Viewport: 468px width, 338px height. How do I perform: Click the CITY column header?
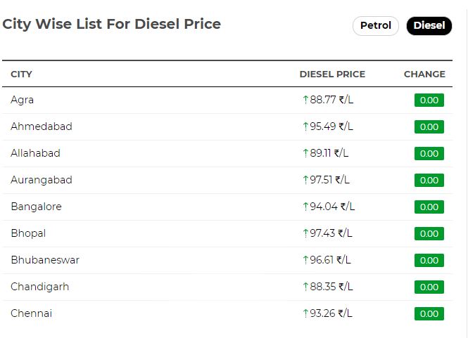tap(21, 74)
